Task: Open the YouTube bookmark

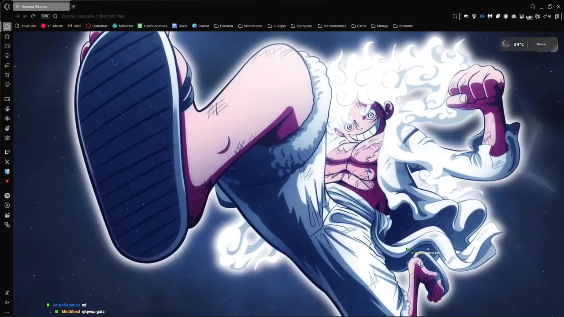Action: click(26, 26)
